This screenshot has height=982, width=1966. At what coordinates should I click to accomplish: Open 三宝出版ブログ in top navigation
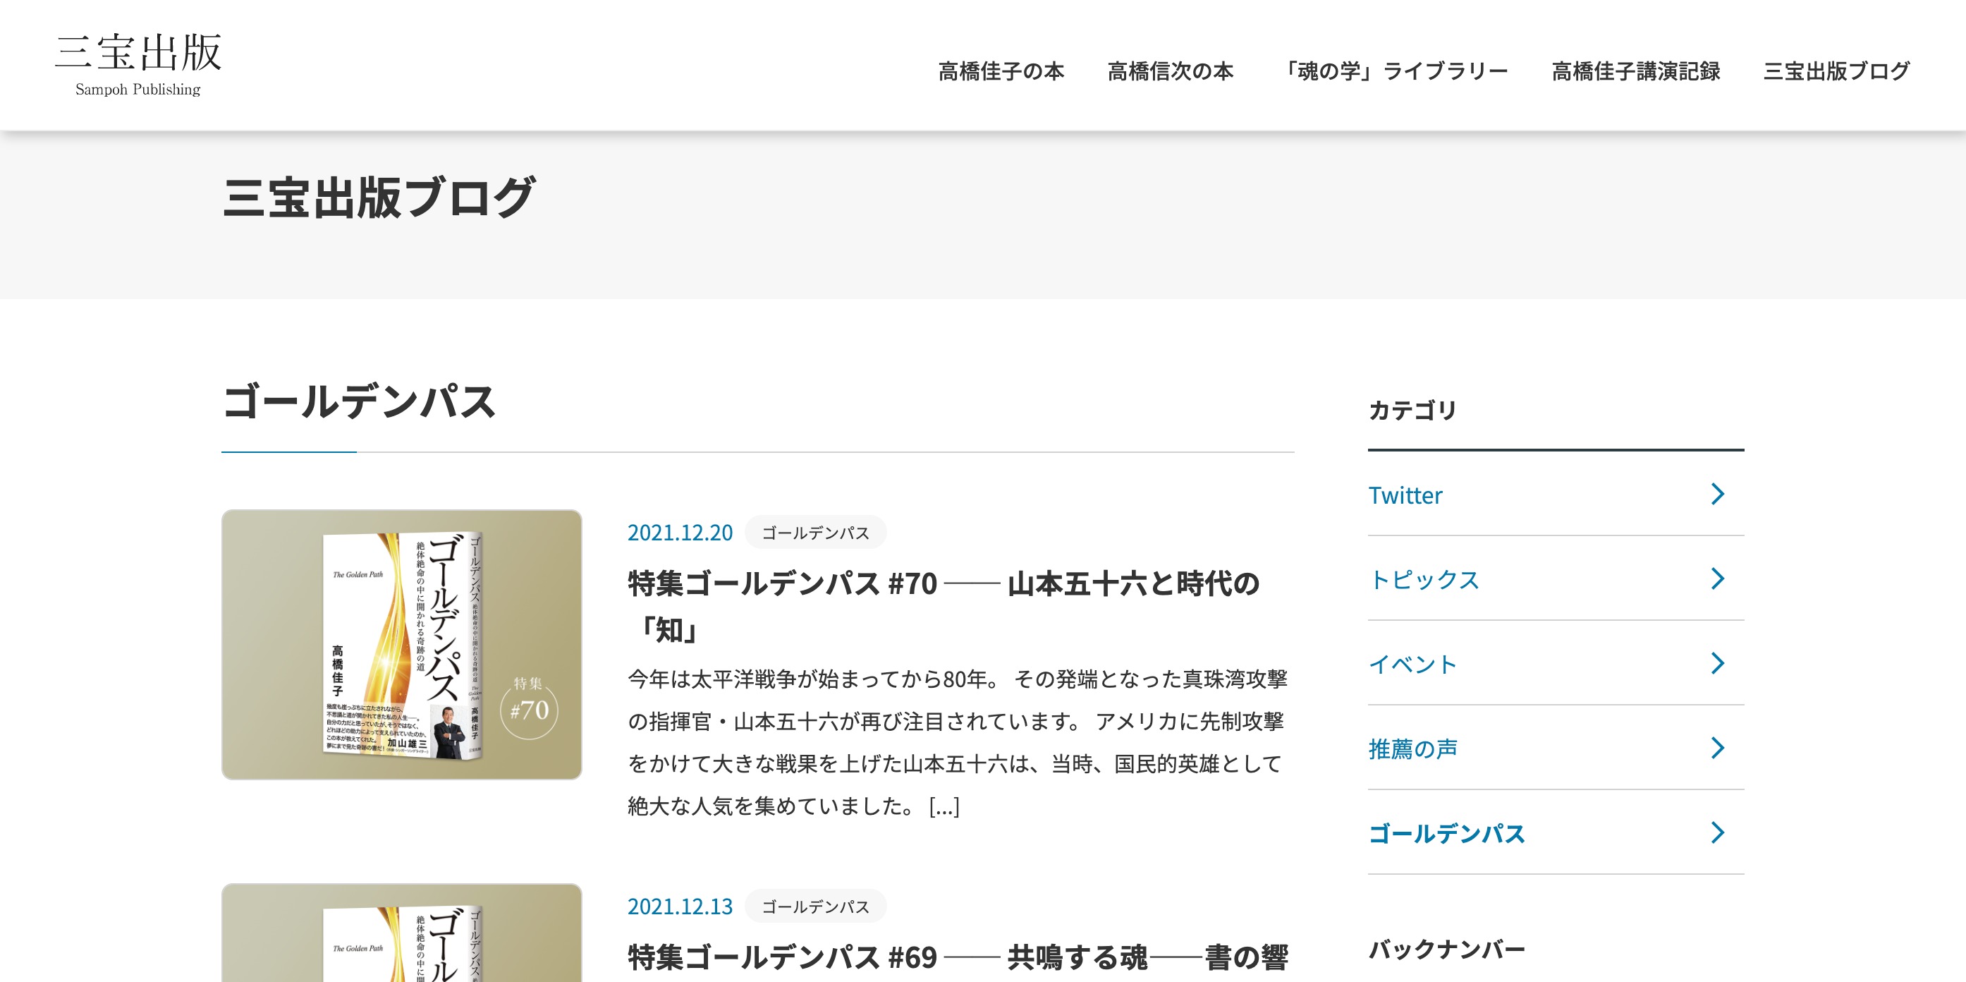(x=1836, y=71)
